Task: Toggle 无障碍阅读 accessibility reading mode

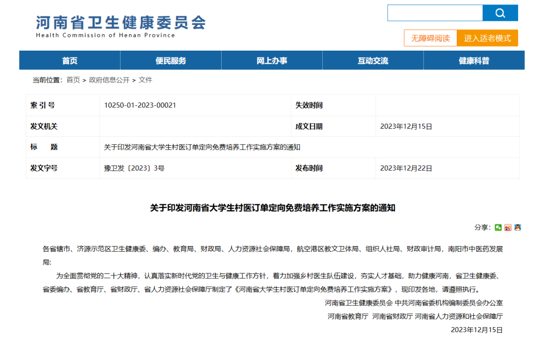Action: (x=430, y=38)
